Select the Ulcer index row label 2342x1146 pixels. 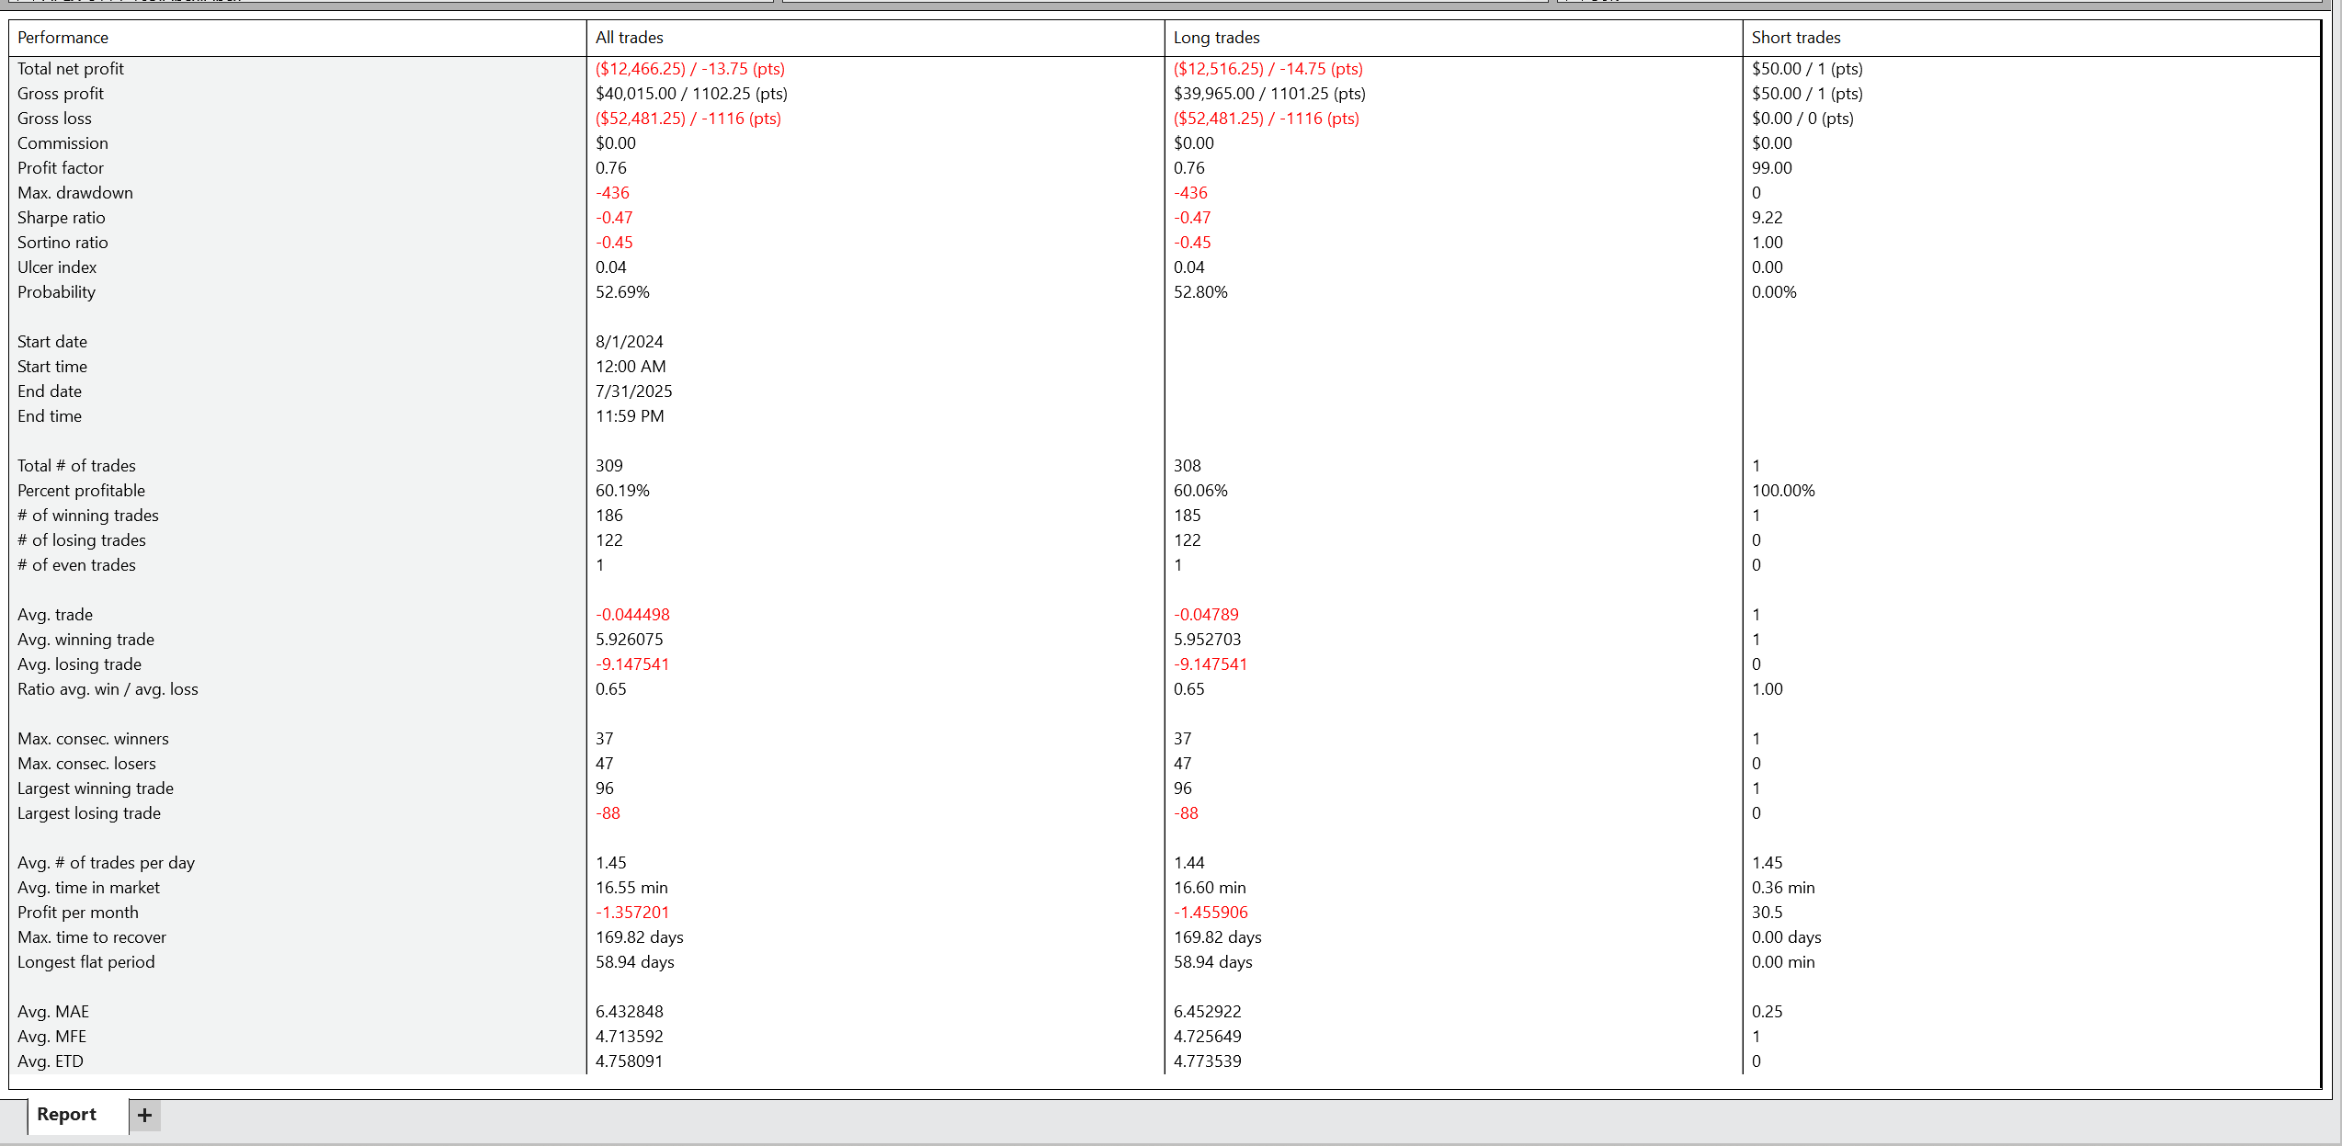[56, 267]
